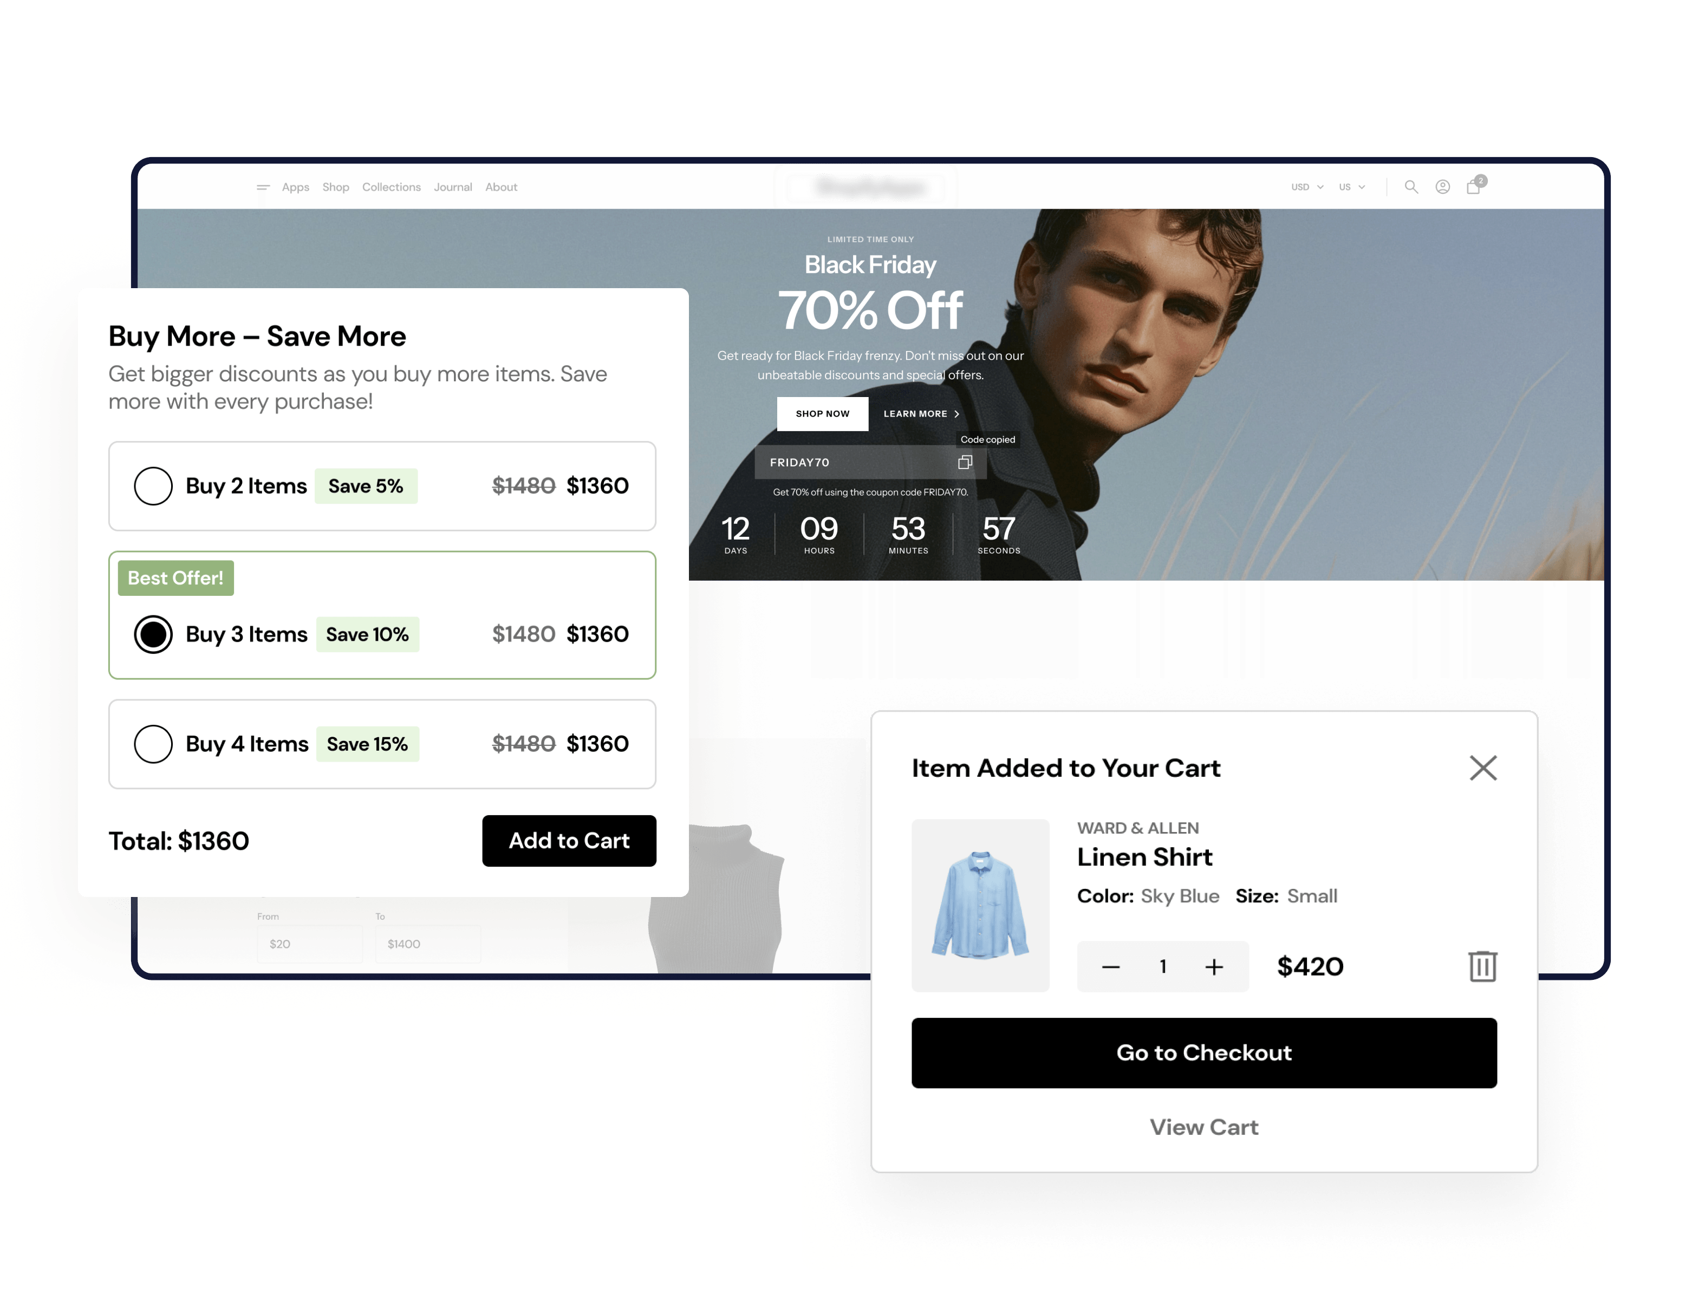Click the Go to Checkout button

pyautogui.click(x=1205, y=1050)
